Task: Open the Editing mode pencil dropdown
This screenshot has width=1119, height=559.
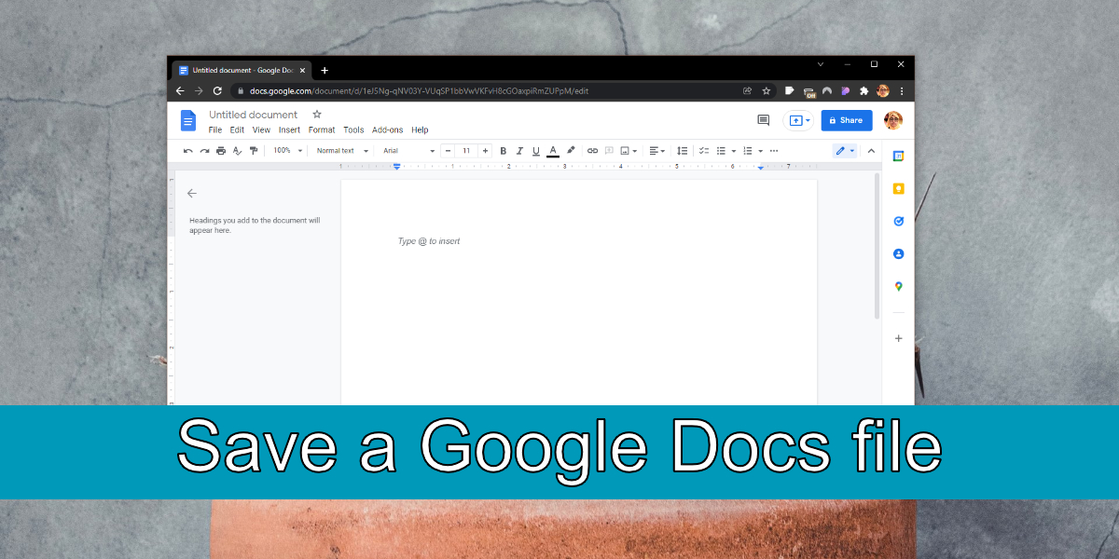Action: pos(845,151)
